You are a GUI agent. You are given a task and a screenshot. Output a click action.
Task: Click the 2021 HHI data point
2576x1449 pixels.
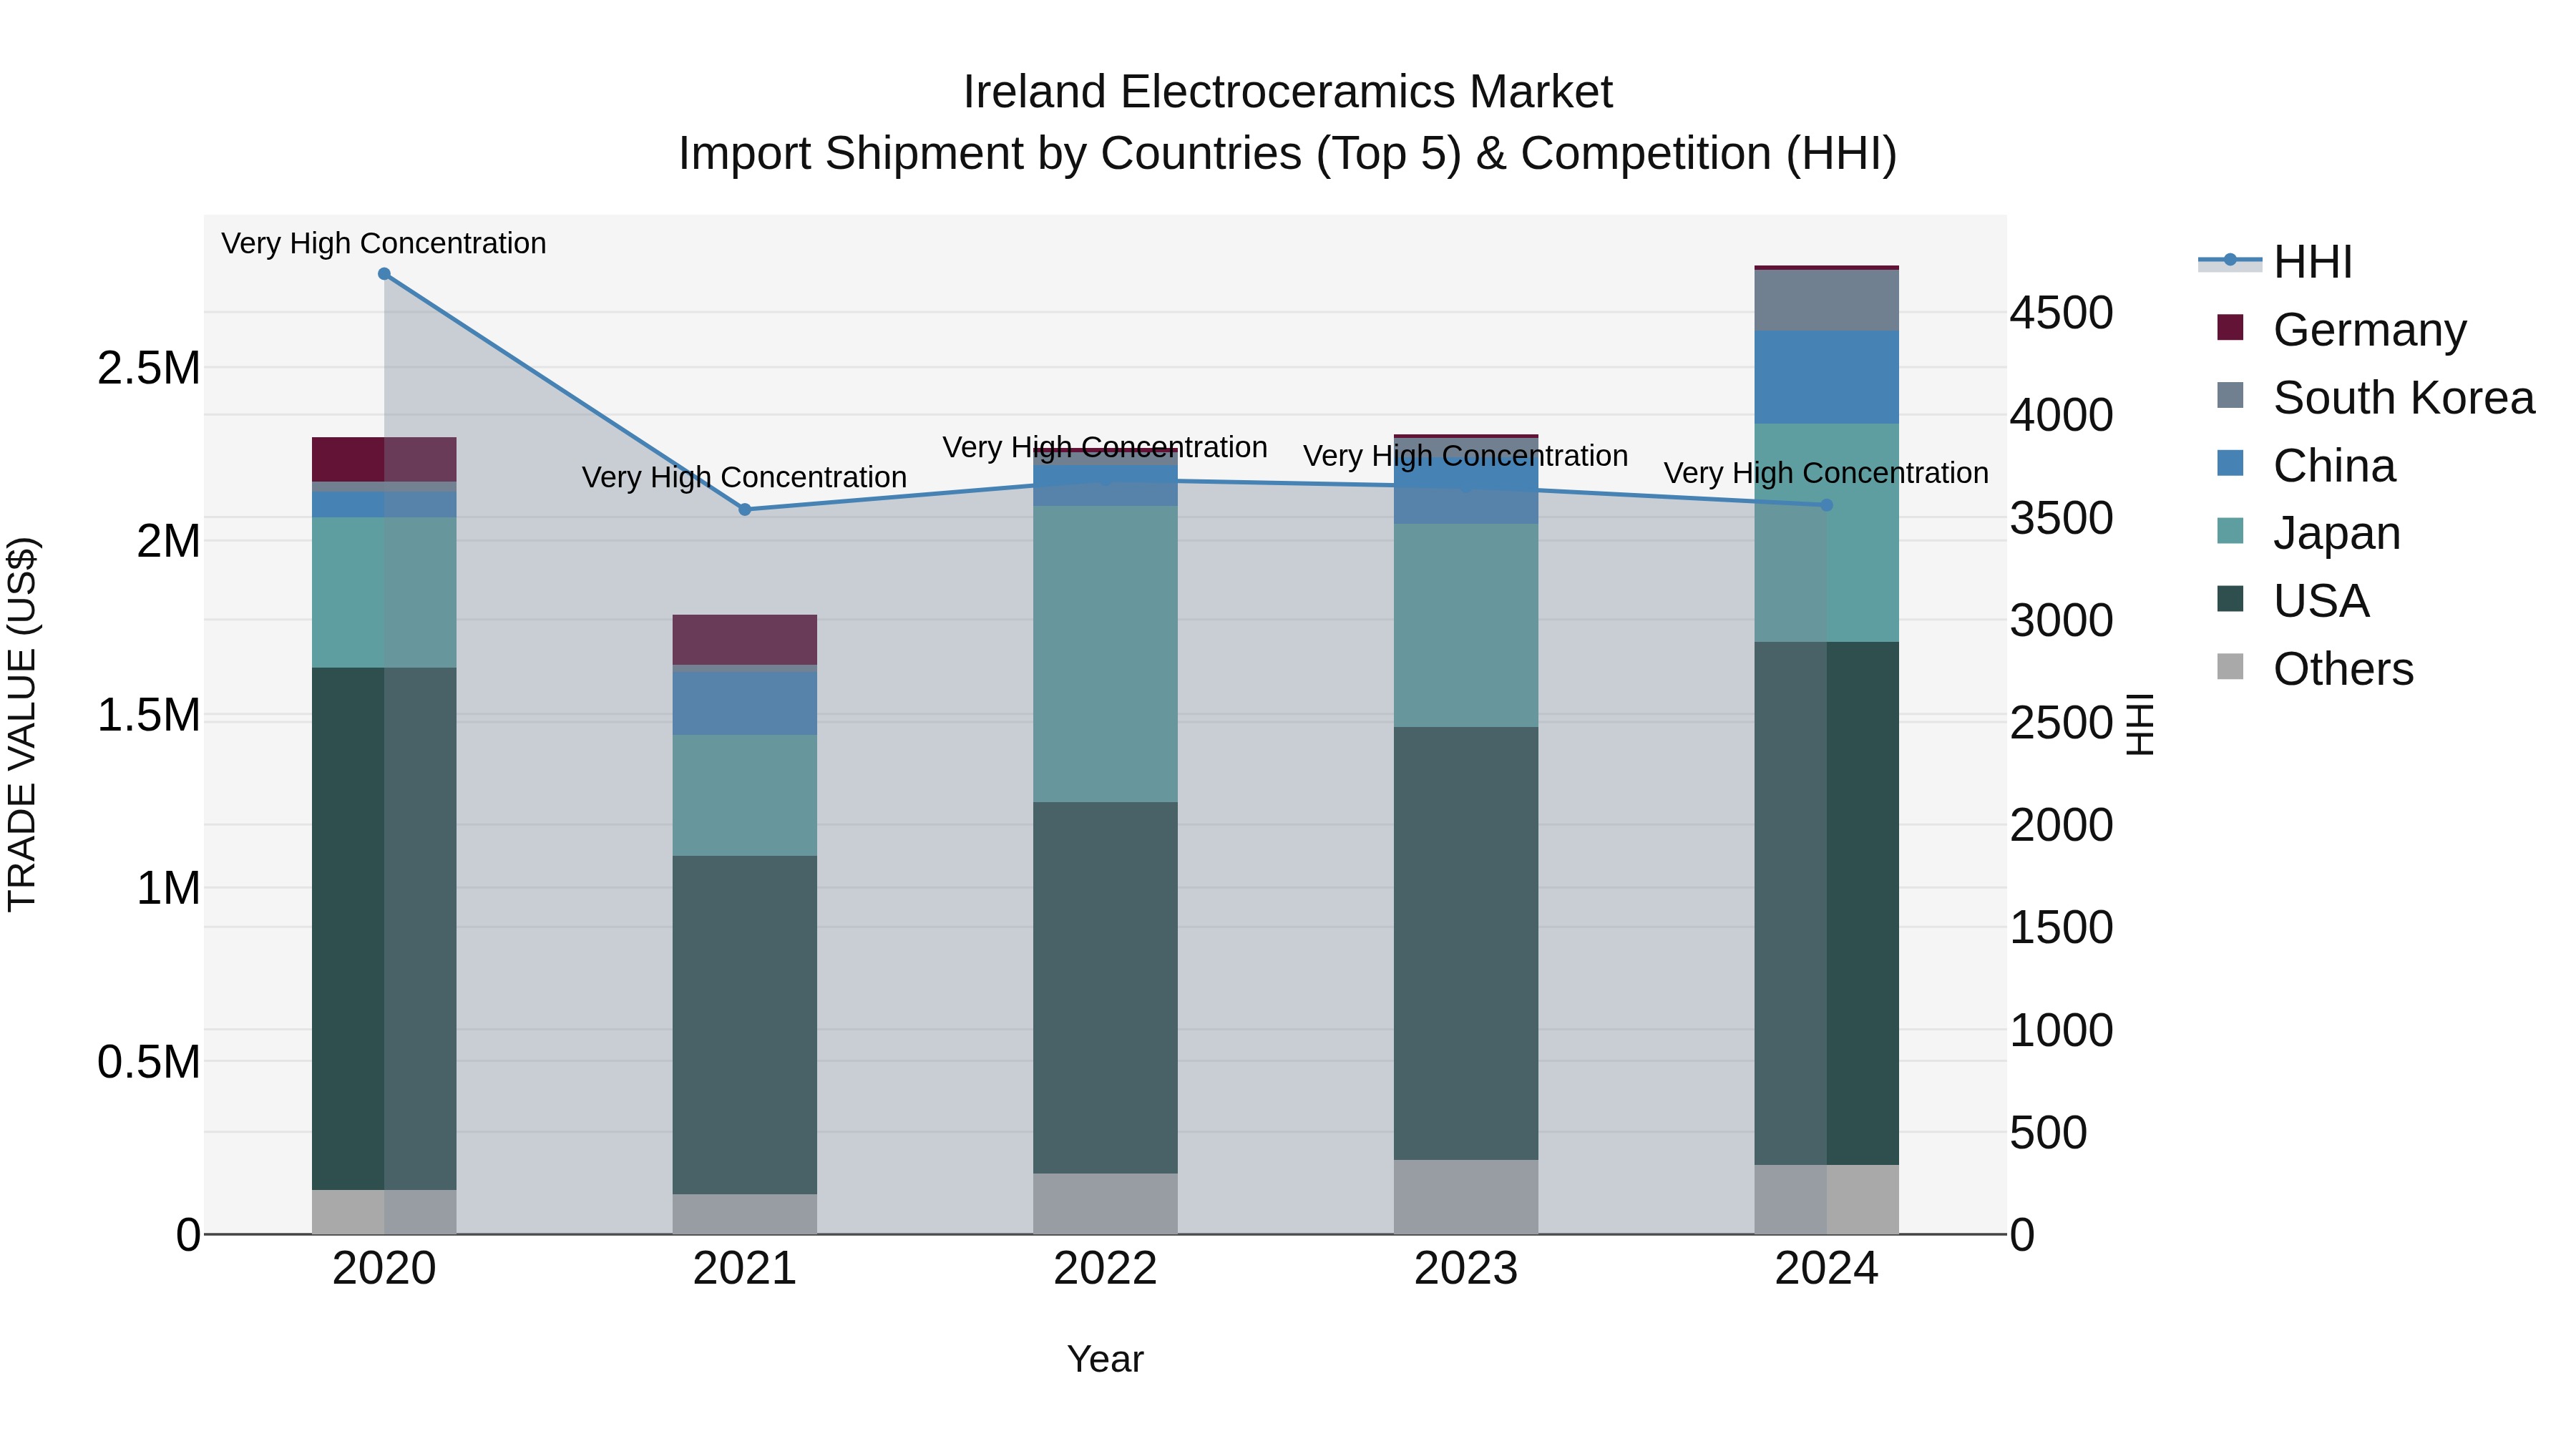pyautogui.click(x=745, y=510)
